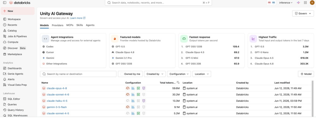Open the Location filter dropdown

pyautogui.click(x=202, y=74)
